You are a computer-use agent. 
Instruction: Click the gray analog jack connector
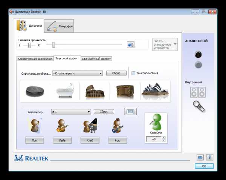(199, 65)
